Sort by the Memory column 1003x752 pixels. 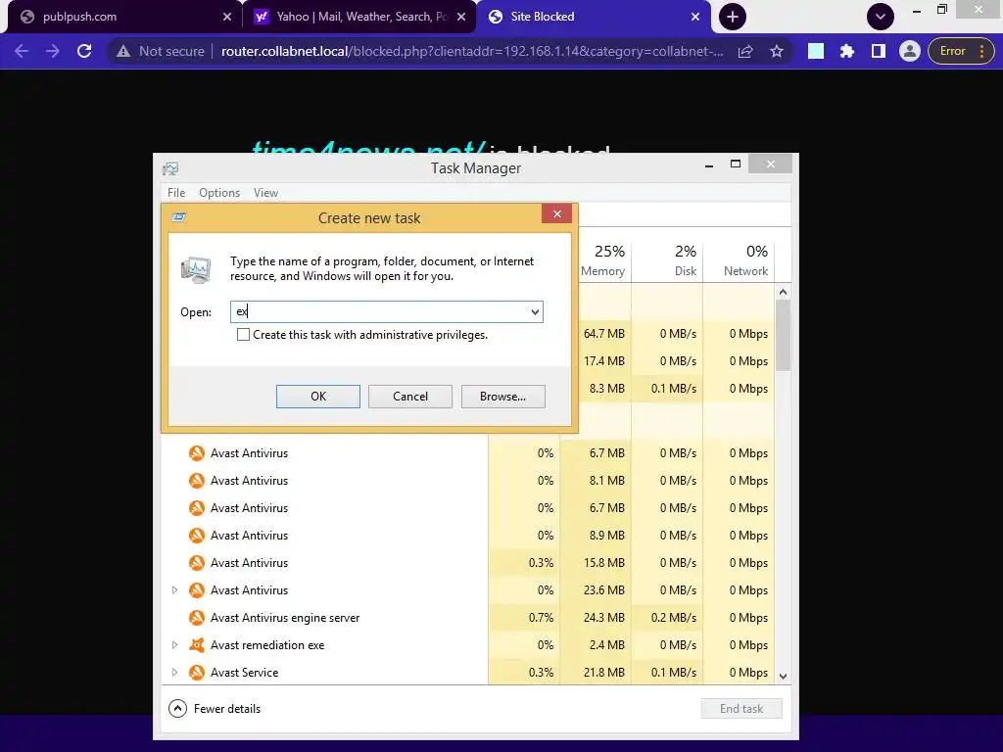tap(602, 260)
